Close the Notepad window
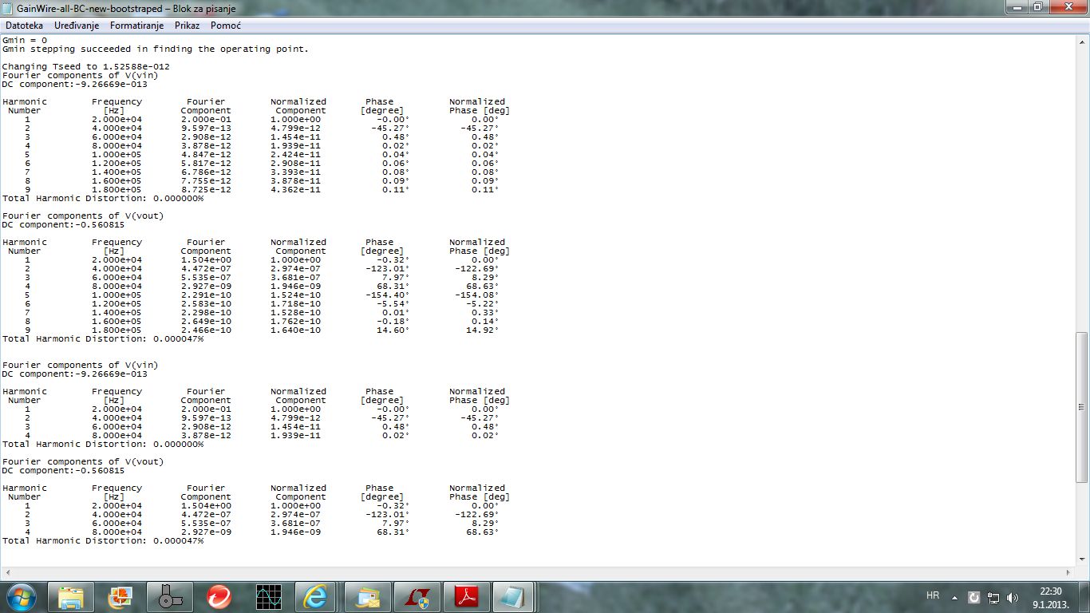Screen dimensions: 1090x613 (1067, 7)
